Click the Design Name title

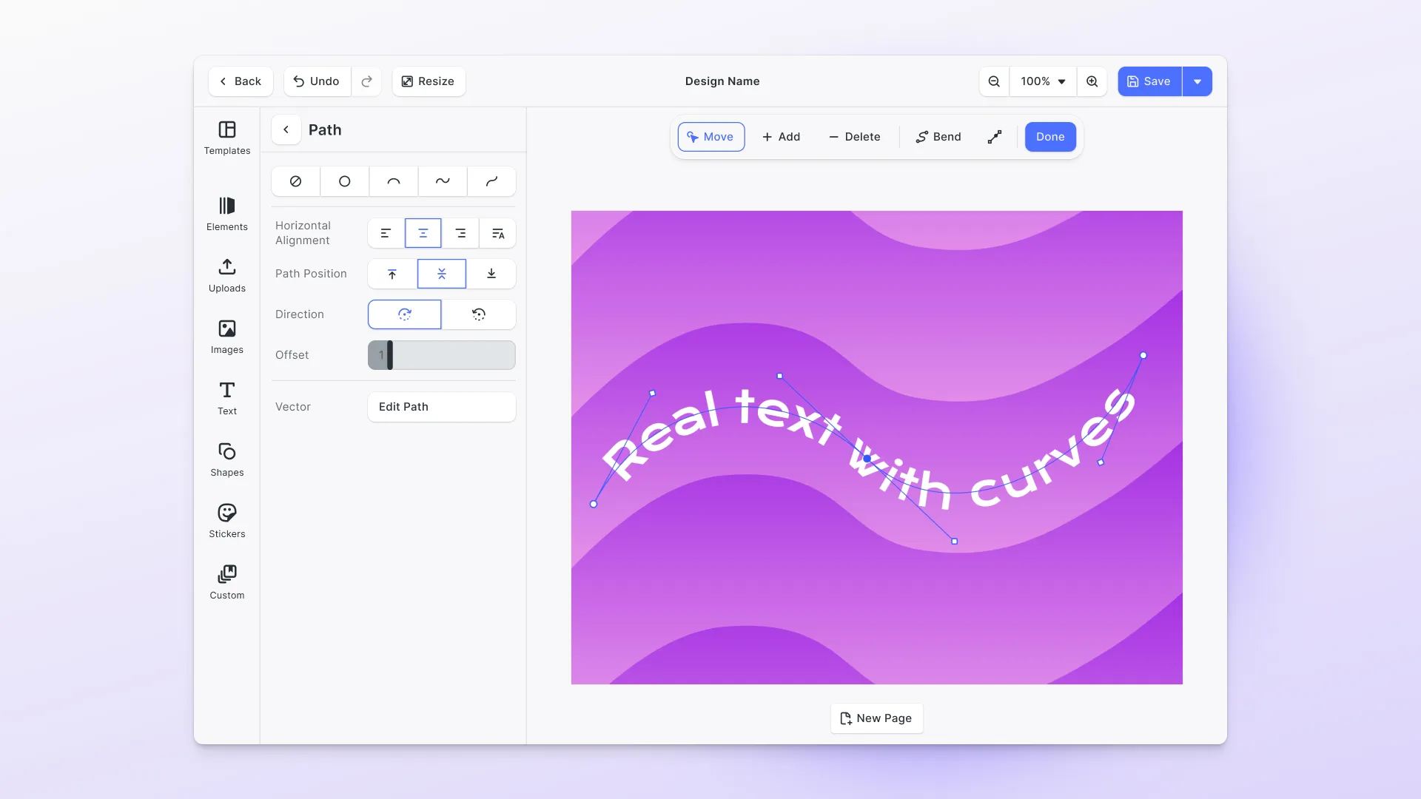[722, 81]
